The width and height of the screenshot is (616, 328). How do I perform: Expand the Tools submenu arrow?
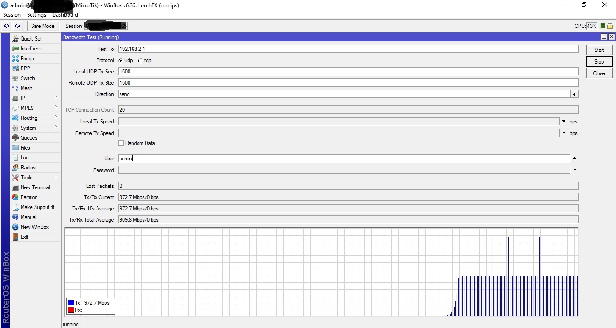(x=56, y=177)
